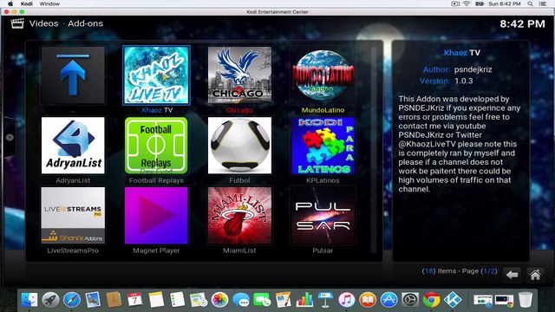Open the Window menu
This screenshot has height=312, width=555.
coord(49,3)
